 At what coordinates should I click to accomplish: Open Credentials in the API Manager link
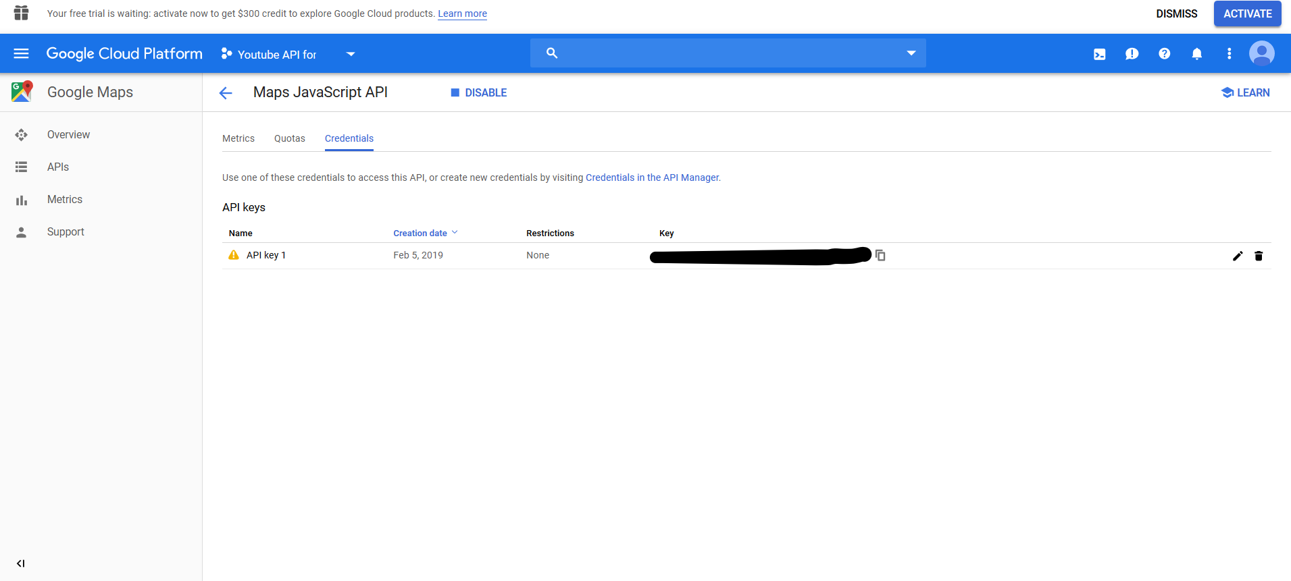652,177
